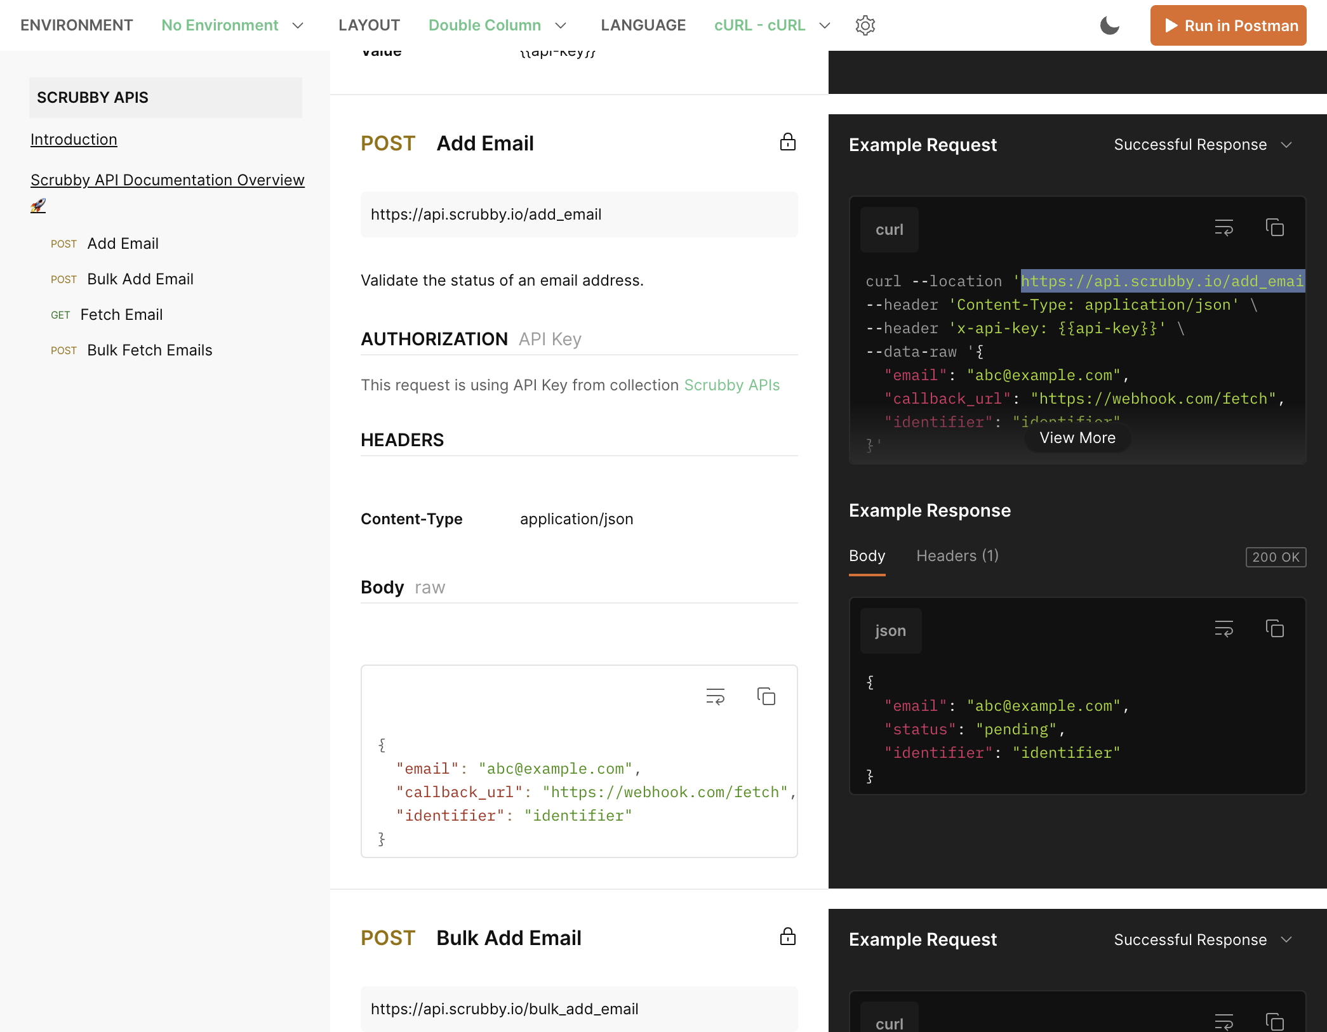
Task: Open the Double Column layout dropdown
Action: click(497, 25)
